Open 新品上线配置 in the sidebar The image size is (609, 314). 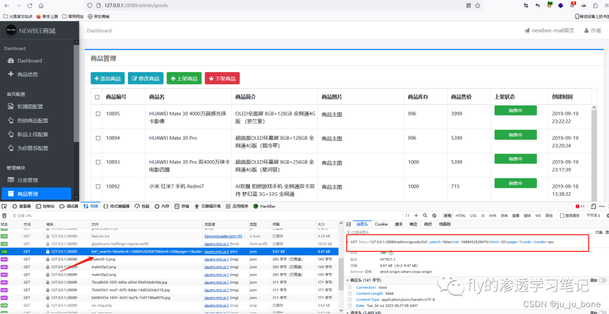(28, 134)
